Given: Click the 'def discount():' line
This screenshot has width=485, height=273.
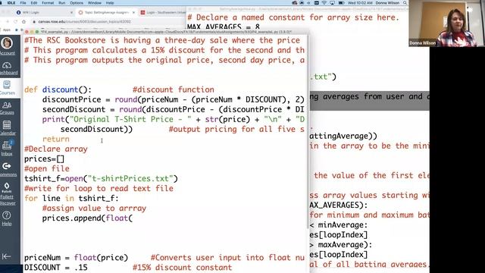Looking at the screenshot, I should point(58,89).
